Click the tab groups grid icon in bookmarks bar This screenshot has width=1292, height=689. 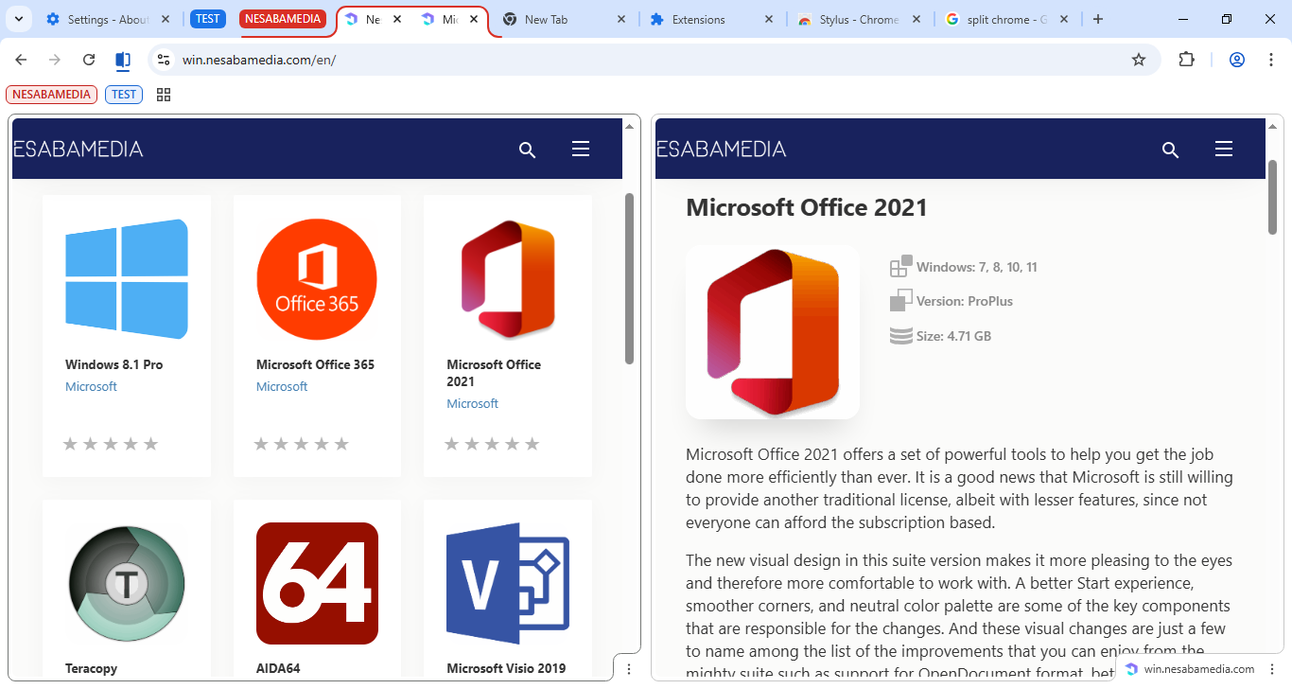tap(164, 95)
